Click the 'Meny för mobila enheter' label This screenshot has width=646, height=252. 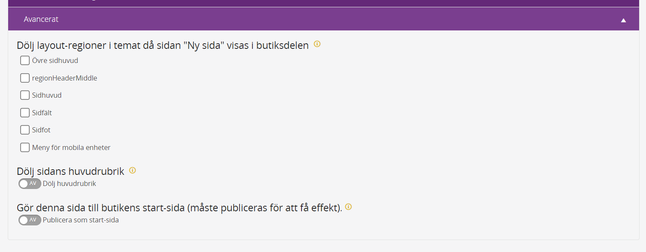[71, 147]
